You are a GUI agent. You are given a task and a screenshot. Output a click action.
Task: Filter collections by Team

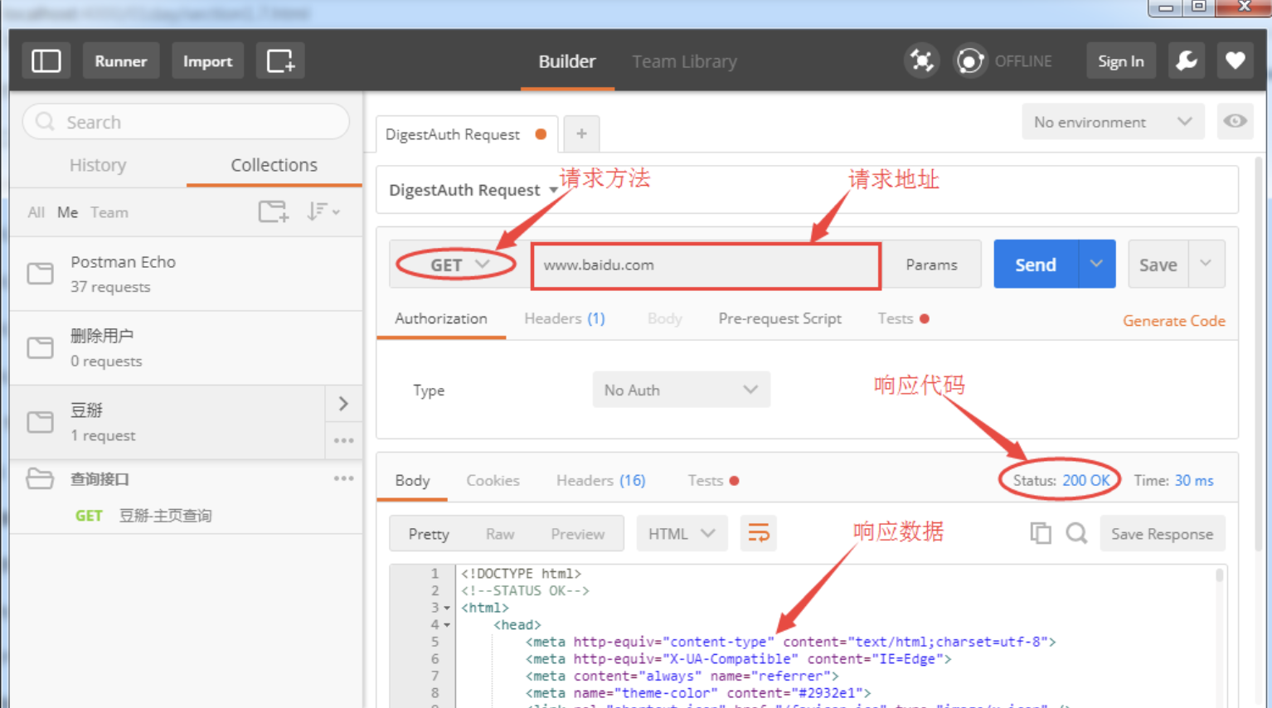pyautogui.click(x=109, y=212)
